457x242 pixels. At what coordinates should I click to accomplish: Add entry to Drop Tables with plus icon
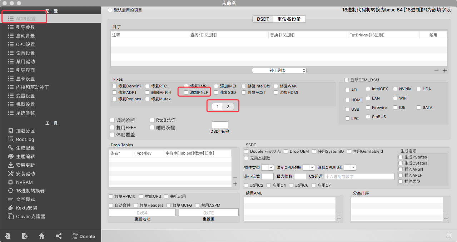[235, 183]
